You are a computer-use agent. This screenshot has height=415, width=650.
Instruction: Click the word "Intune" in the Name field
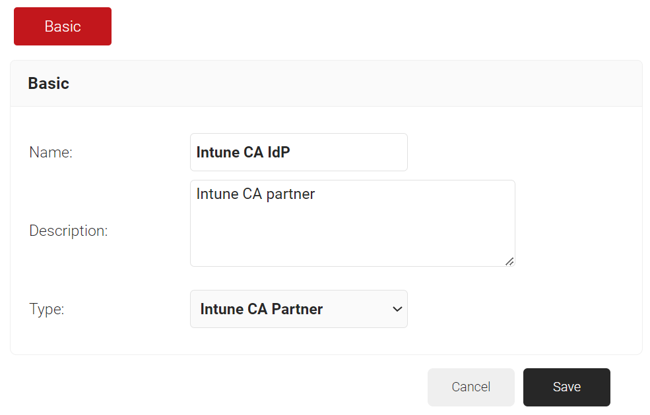click(218, 152)
